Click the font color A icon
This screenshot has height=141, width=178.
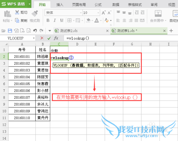[x=96, y=21]
